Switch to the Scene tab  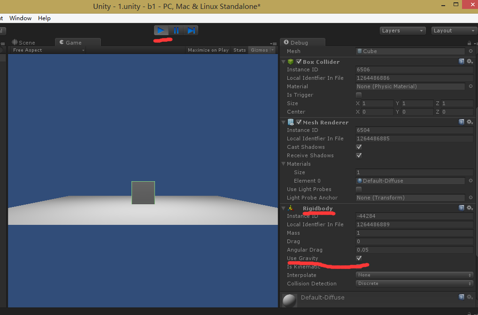[23, 43]
